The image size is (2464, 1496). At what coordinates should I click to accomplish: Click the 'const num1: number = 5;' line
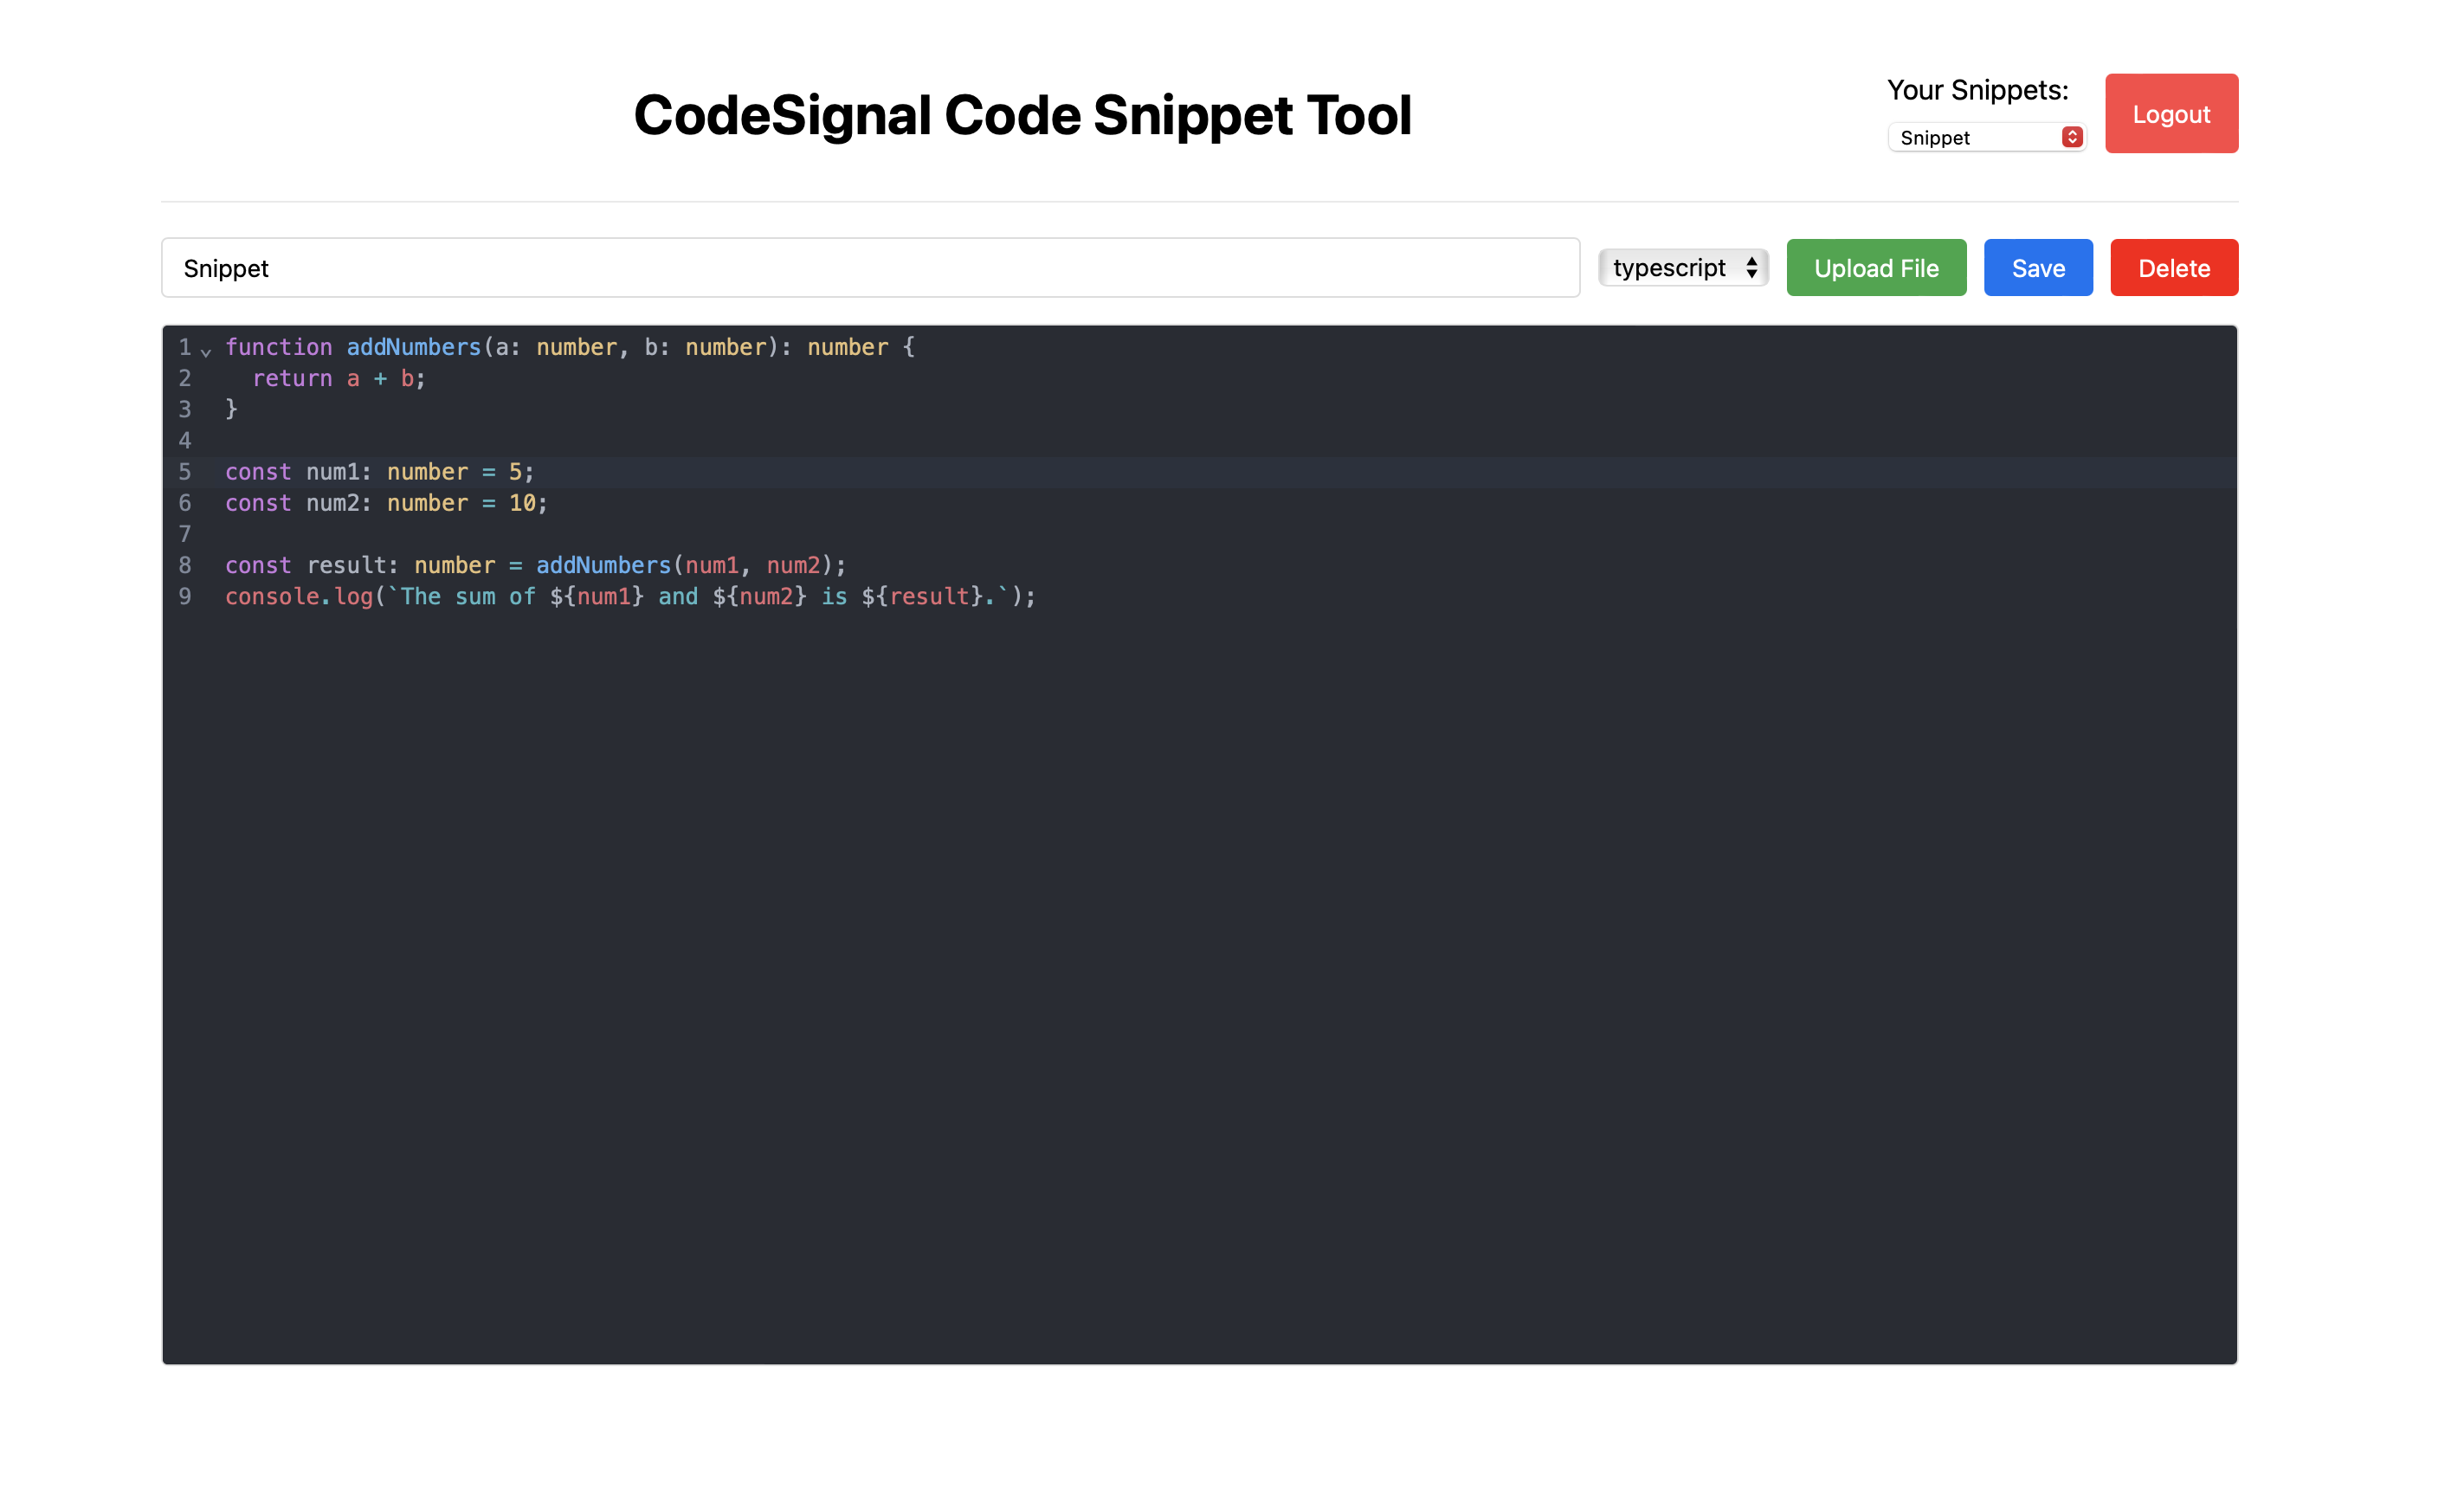(379, 471)
